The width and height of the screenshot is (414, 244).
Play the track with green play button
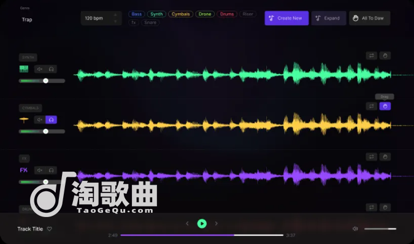coord(202,224)
